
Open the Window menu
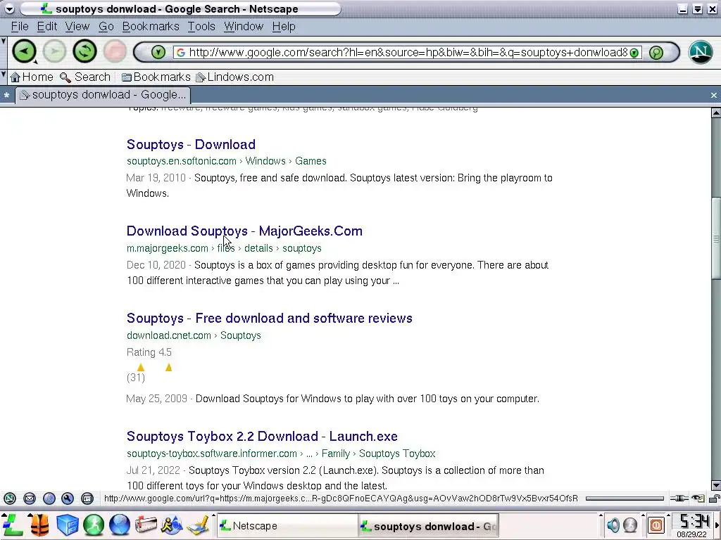coord(244,27)
